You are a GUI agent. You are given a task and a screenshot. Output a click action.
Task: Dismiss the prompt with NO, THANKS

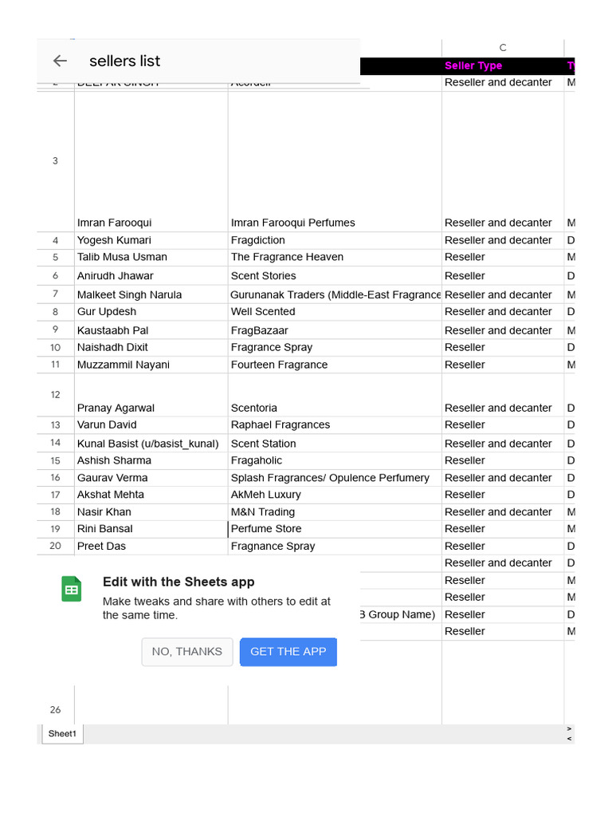[x=187, y=652]
